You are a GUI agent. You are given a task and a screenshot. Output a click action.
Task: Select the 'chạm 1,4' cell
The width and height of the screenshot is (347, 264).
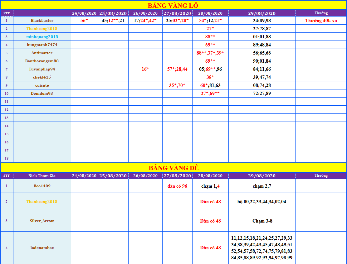click(x=210, y=186)
